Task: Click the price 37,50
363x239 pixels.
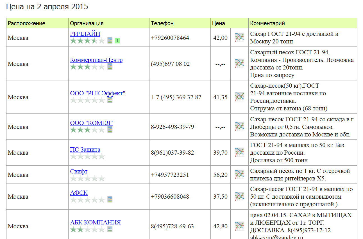Action: 221,197
